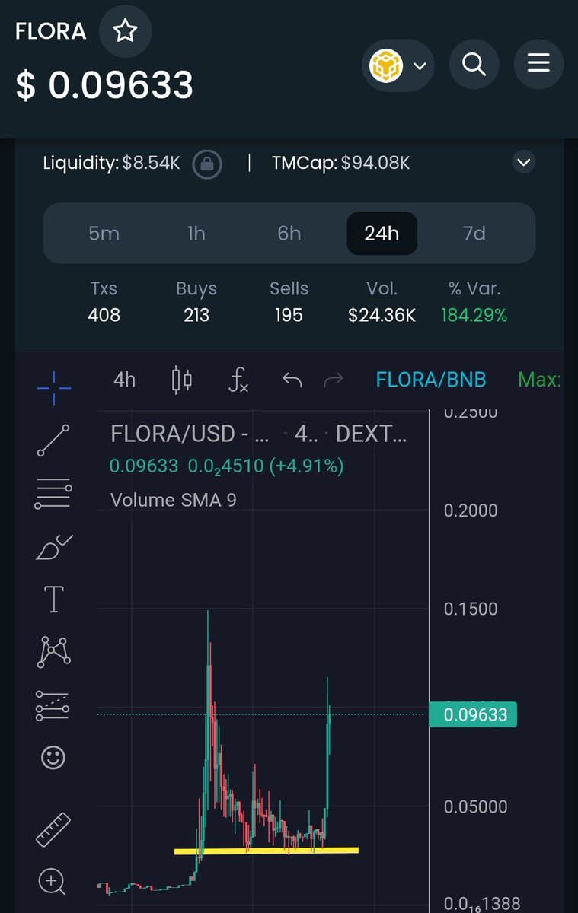Add FLORA to favorites with star icon
Screen dimensions: 578x913
pyautogui.click(x=125, y=31)
